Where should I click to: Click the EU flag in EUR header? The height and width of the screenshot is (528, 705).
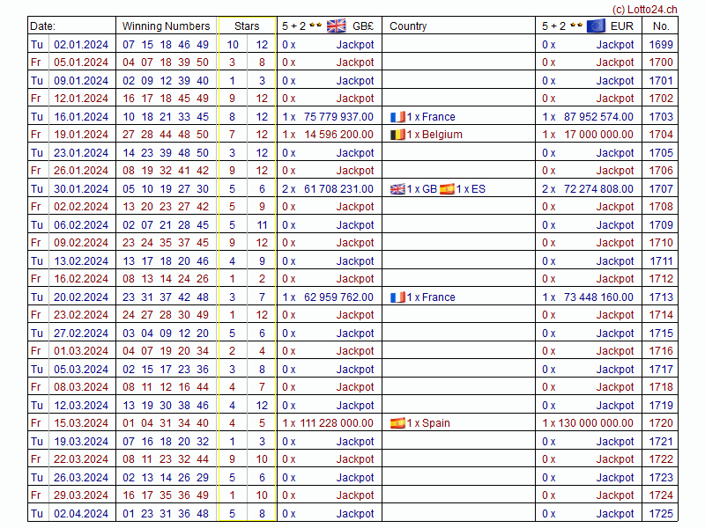596,26
